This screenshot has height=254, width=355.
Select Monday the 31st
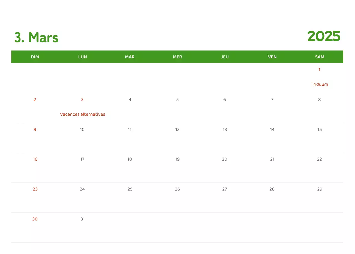click(x=82, y=219)
